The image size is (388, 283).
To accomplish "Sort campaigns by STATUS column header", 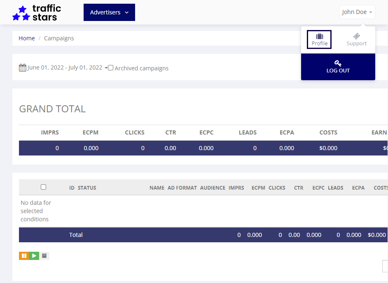I will 87,188.
